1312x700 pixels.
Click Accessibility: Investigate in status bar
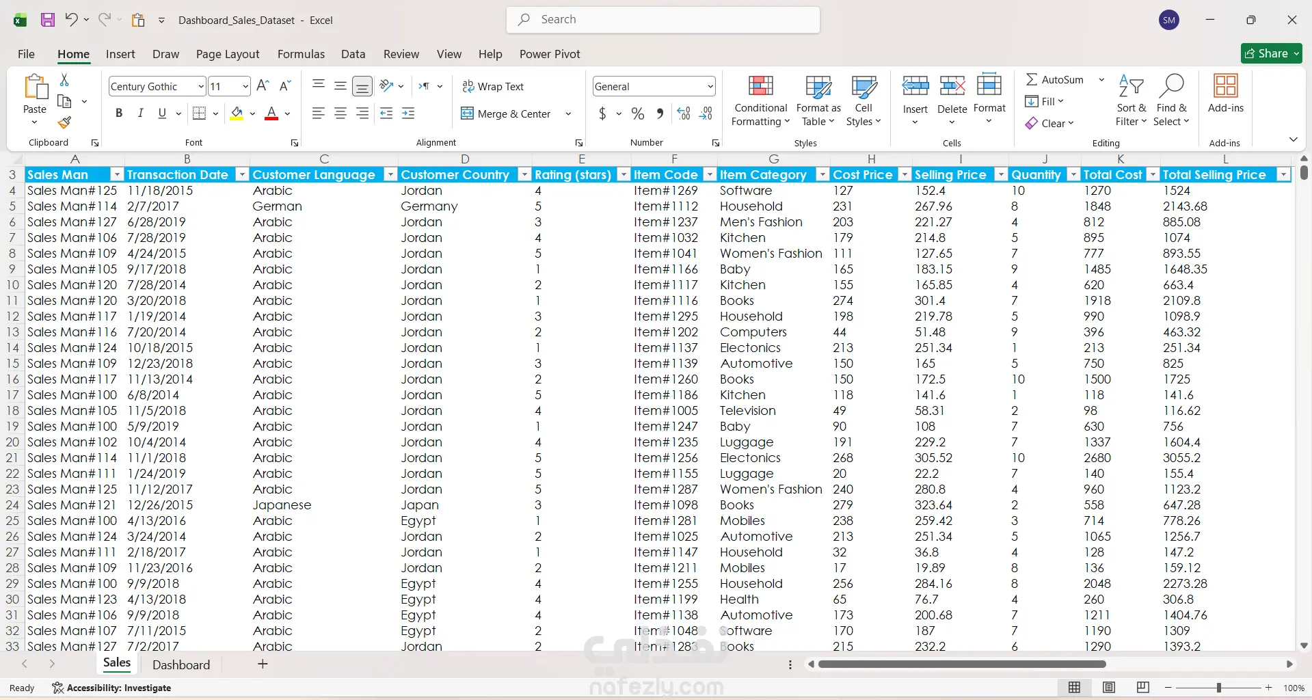click(x=112, y=688)
